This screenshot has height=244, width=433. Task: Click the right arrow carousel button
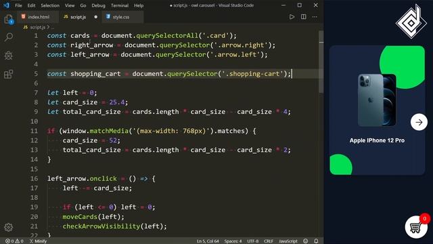pos(419,122)
